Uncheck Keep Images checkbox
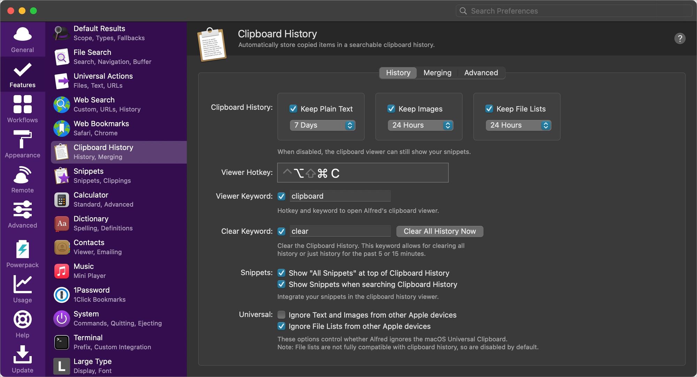This screenshot has height=377, width=697. (391, 109)
